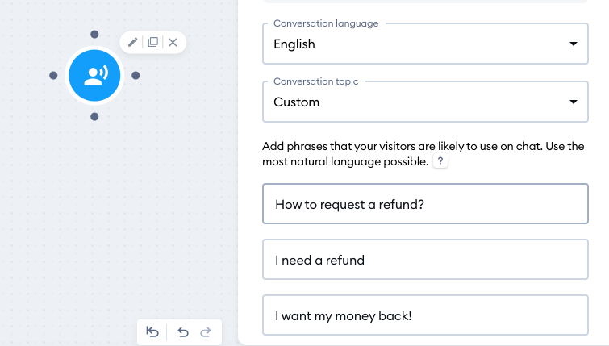
Task: Click the redo arrow in bottom toolbar
Action: 206,332
